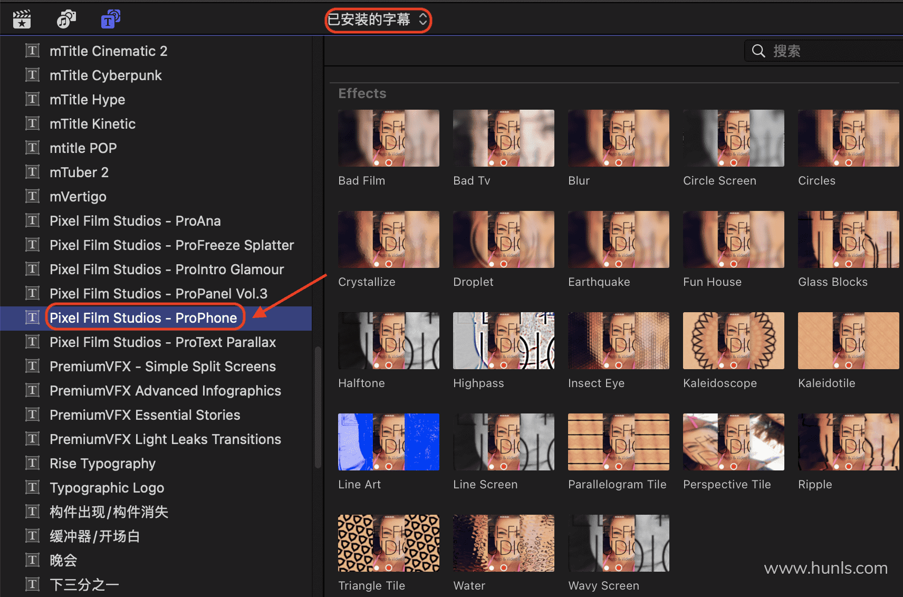
Task: Select the Kaleidoscope effect thumbnail
Action: pyautogui.click(x=734, y=341)
